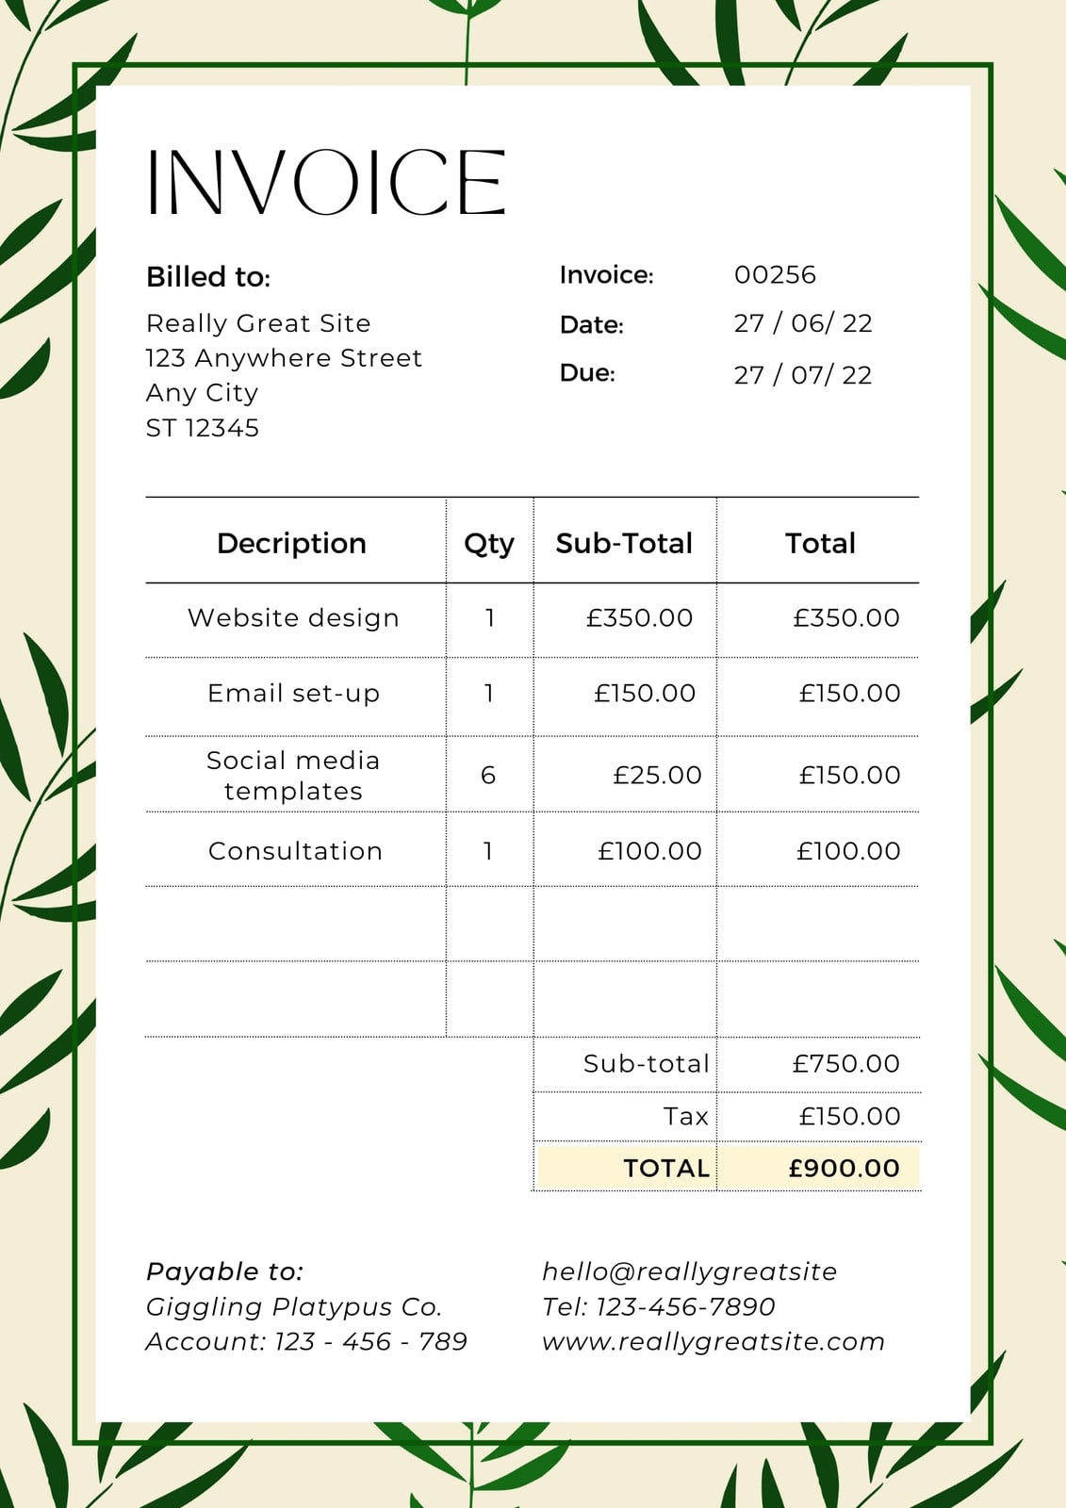This screenshot has height=1508, width=1066.
Task: Click the INVOICE title heading
Action: (326, 183)
